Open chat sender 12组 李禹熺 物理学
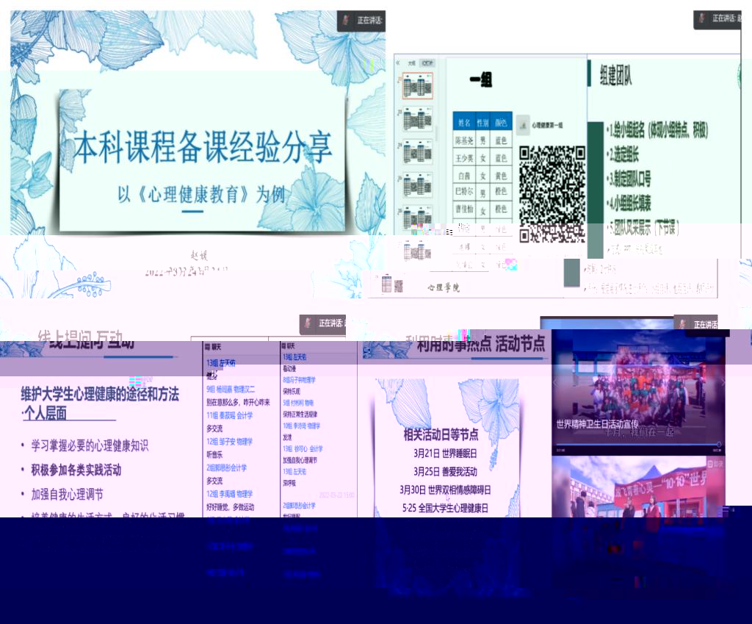The width and height of the screenshot is (752, 624). coord(229,494)
